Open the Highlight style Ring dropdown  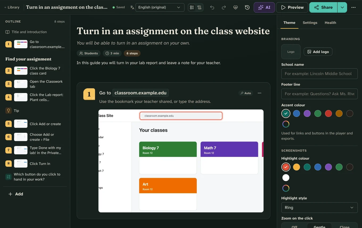coord(319,208)
